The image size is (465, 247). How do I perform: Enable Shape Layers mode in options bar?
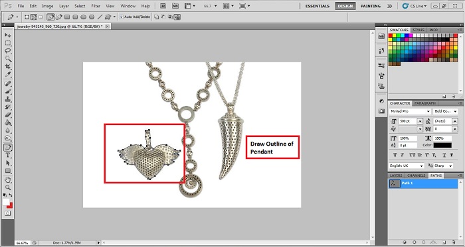click(x=27, y=17)
